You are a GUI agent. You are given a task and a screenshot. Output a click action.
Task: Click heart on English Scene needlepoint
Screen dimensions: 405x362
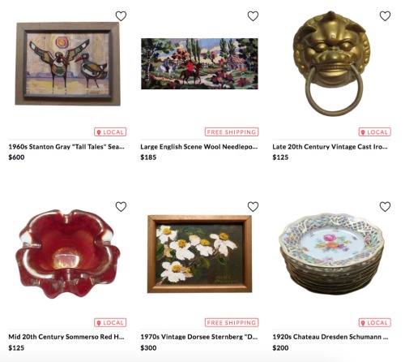[253, 16]
